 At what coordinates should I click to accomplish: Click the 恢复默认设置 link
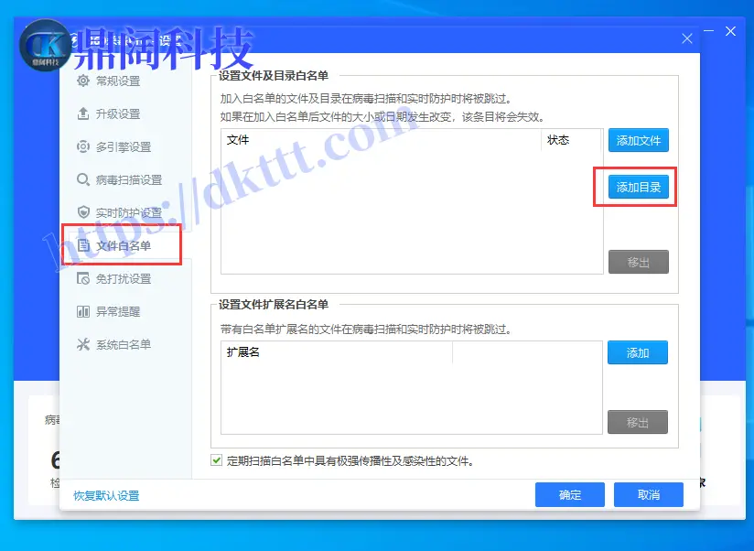(106, 495)
